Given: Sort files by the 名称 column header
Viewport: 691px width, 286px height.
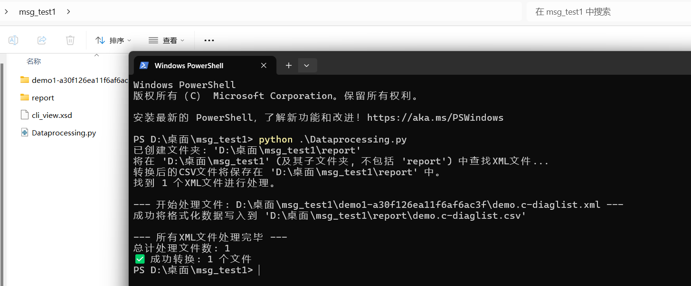Looking at the screenshot, I should click(x=34, y=61).
